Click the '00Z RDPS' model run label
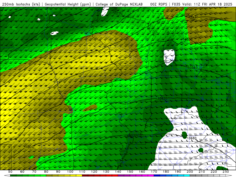 (158, 4)
